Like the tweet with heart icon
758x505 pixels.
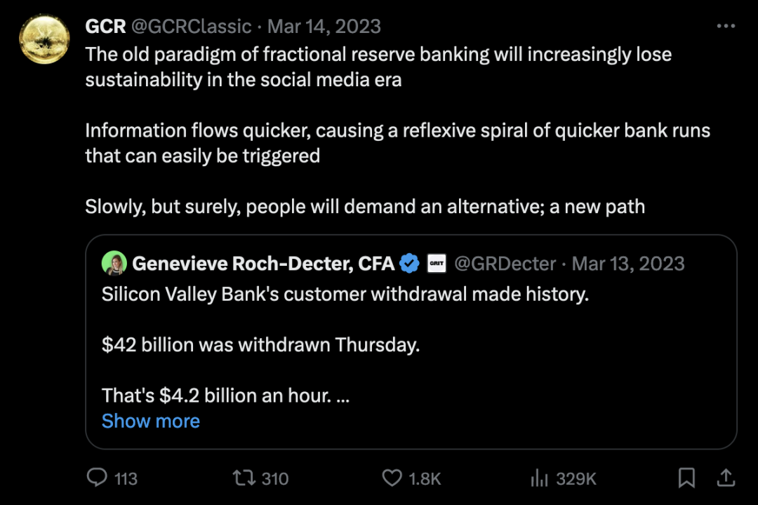392,478
